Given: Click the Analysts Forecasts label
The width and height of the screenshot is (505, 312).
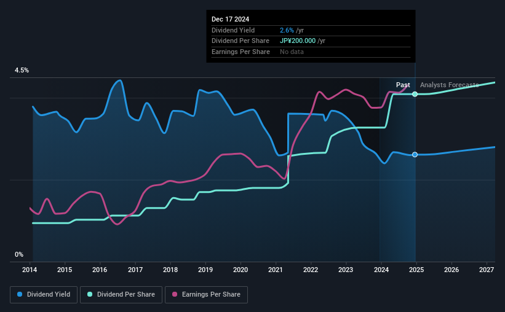Looking at the screenshot, I should (x=449, y=85).
